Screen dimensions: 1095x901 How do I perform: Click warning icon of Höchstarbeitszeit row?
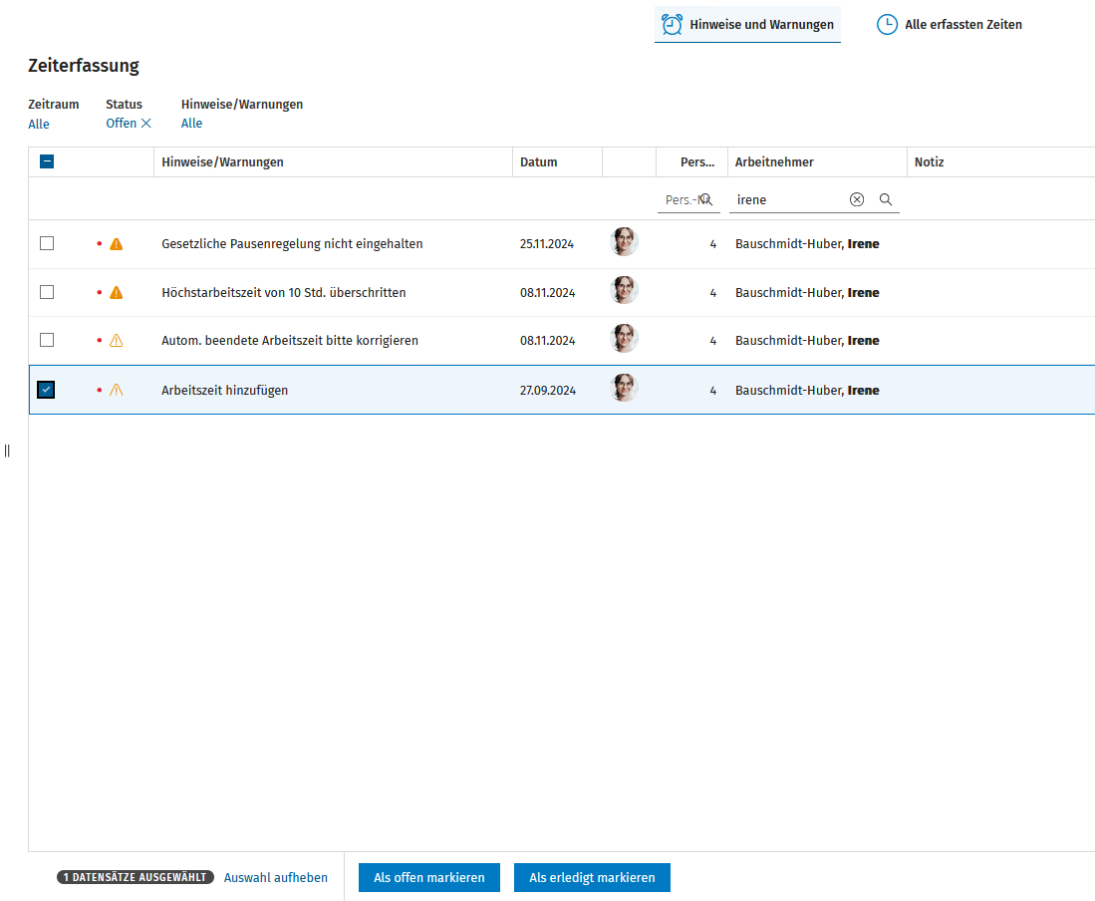click(x=116, y=293)
